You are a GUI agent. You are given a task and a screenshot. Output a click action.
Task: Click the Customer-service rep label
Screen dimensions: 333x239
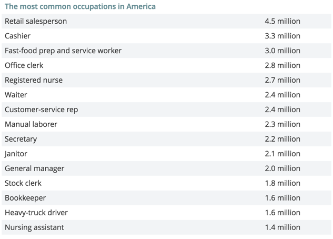[x=41, y=109]
